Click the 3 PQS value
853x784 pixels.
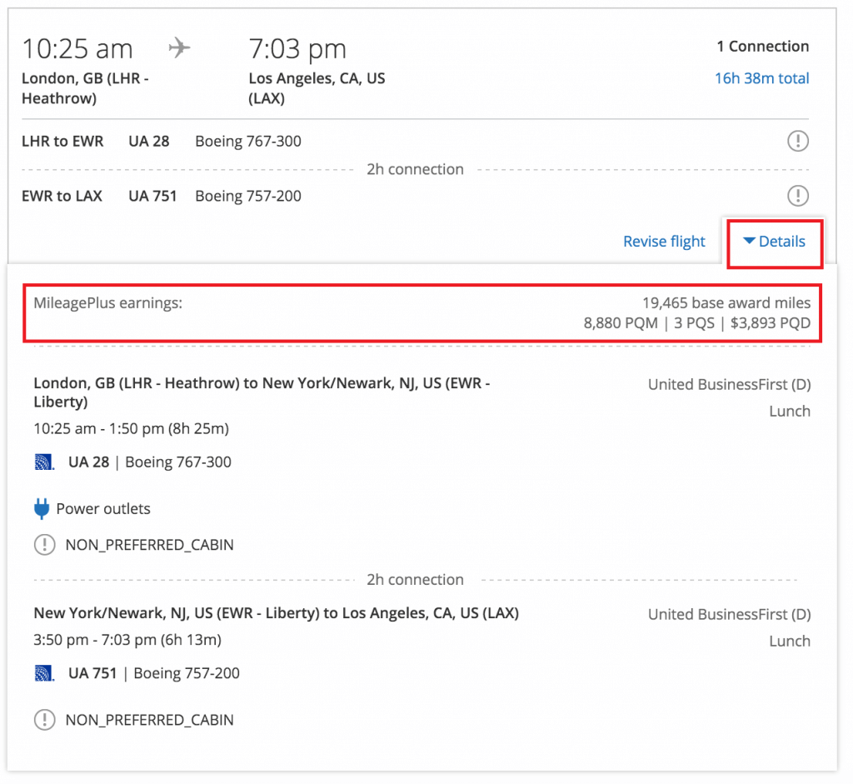pyautogui.click(x=694, y=323)
